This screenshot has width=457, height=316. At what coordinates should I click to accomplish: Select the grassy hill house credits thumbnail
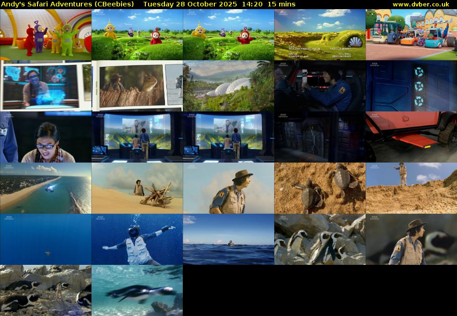(x=320, y=35)
